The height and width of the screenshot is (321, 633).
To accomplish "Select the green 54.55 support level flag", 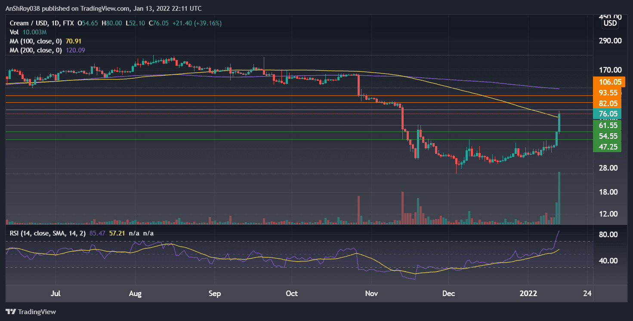I will point(607,136).
